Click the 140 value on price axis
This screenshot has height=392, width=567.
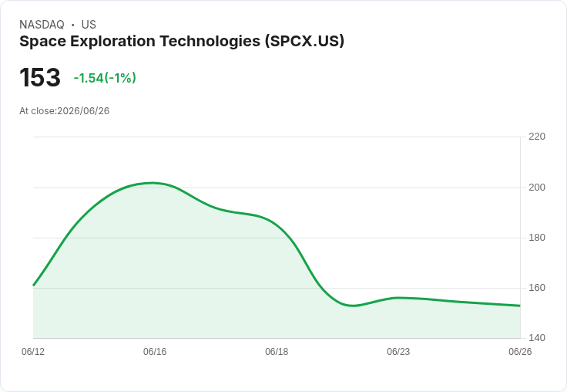coord(537,338)
